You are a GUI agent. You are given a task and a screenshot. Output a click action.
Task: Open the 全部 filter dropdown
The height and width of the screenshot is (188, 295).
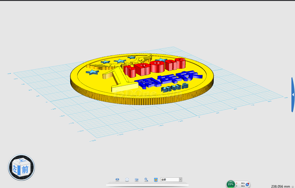pos(169,180)
